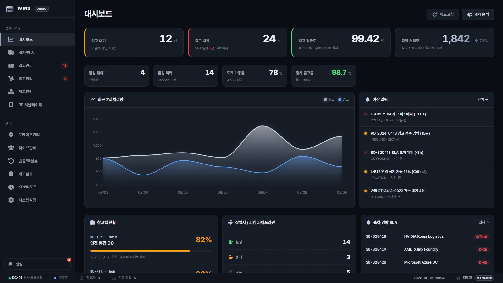Click the "7.5%" increase indicator on 금일 처리량
503x283 pixels.
481,41
